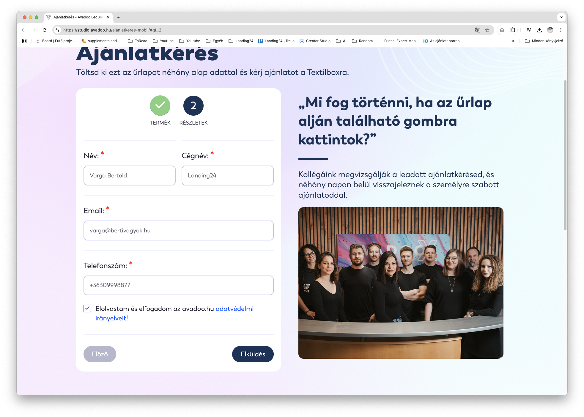Open the media controls icon

tap(529, 30)
